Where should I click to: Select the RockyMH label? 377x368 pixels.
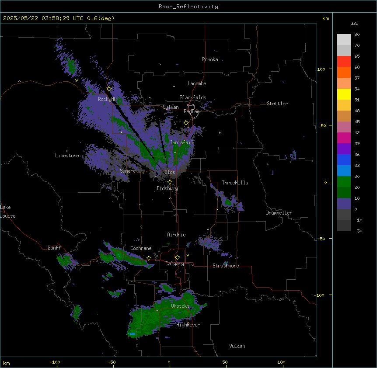coord(107,99)
